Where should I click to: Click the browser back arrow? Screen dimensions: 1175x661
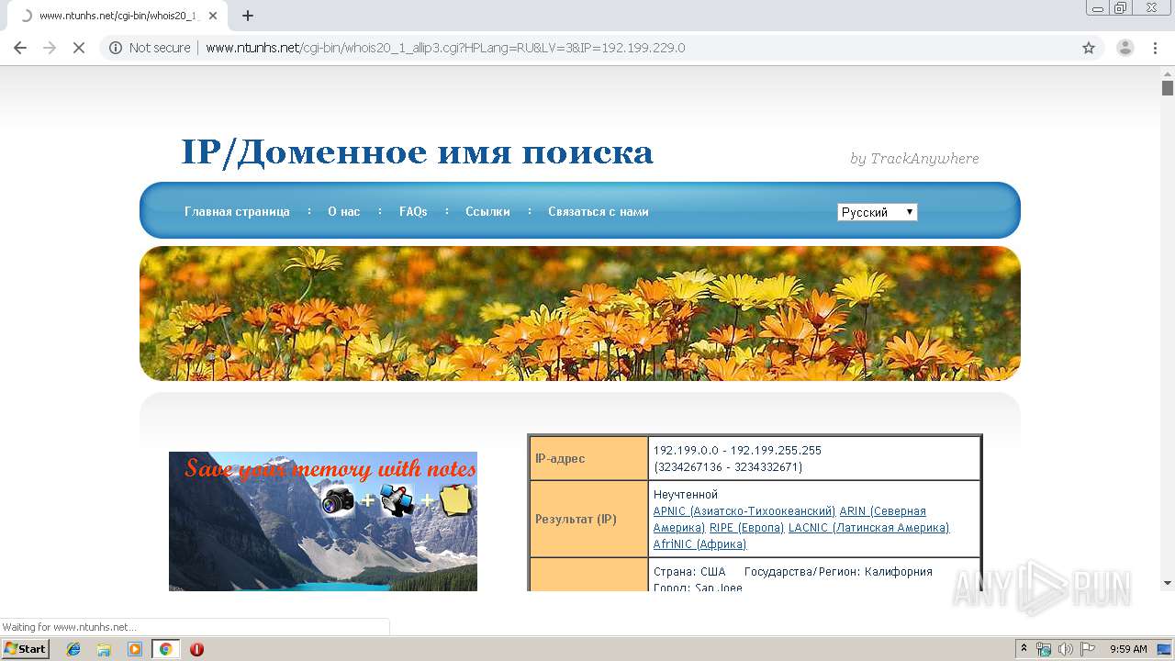tap(20, 48)
